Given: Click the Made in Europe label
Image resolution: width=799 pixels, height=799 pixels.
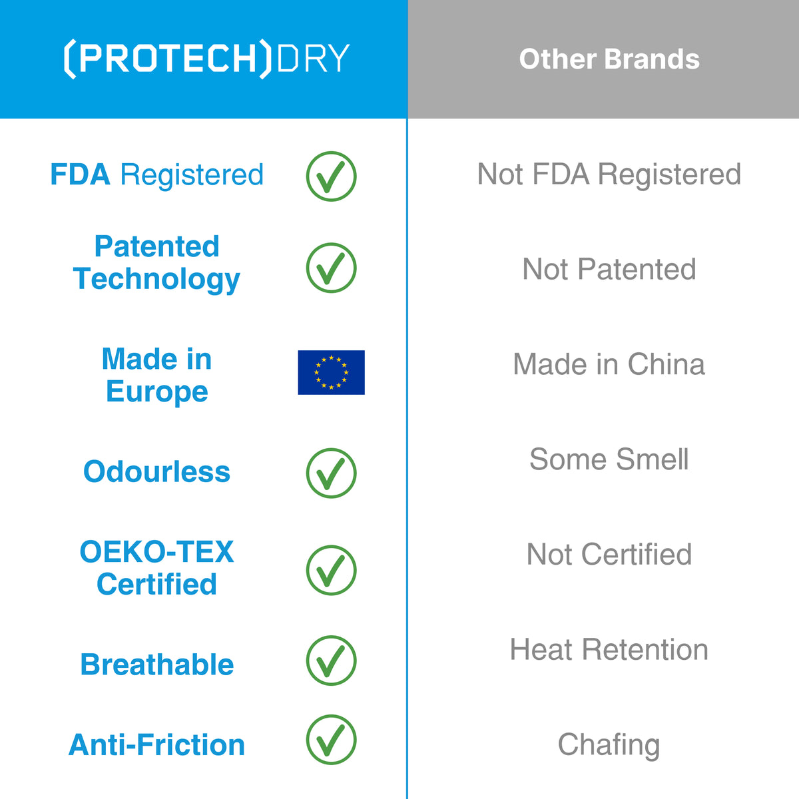Looking at the screenshot, I should 156,375.
